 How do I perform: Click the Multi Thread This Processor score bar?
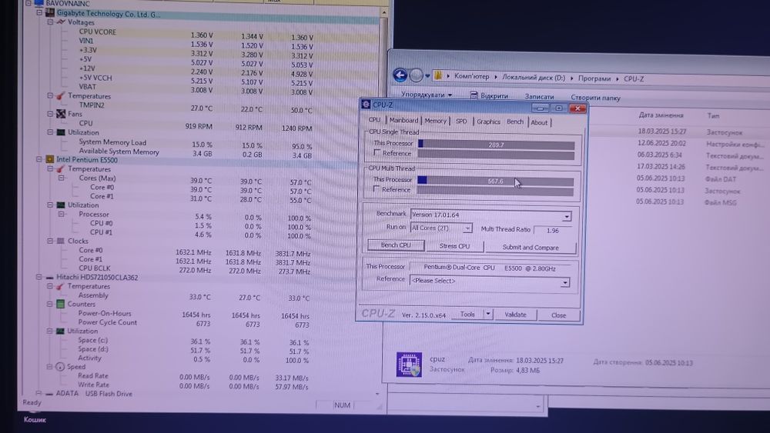[x=495, y=181]
